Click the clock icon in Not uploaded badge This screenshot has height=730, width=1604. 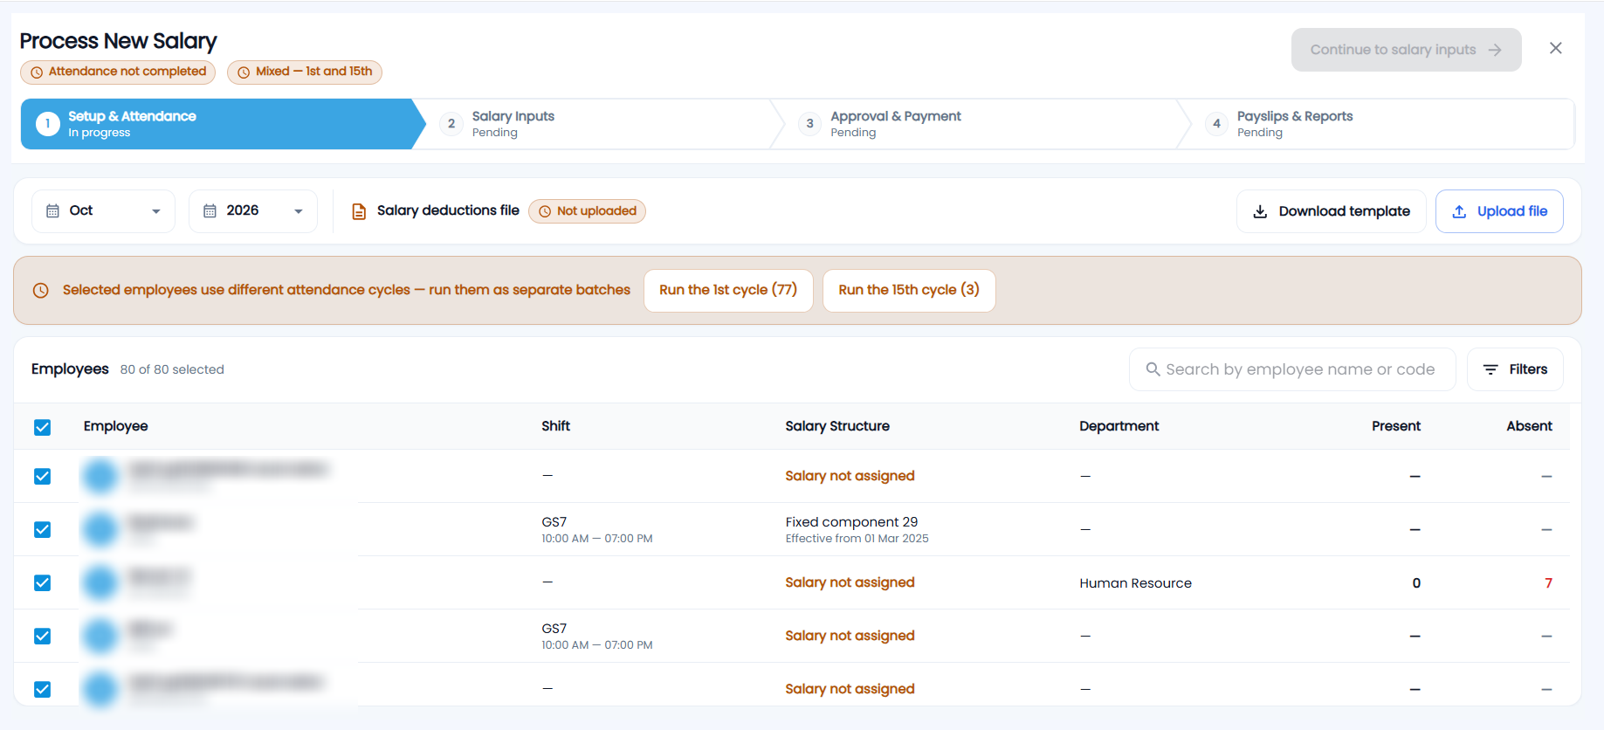coord(545,211)
